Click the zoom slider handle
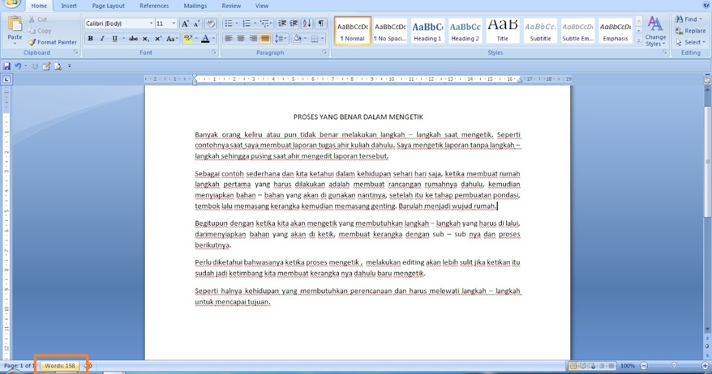This screenshot has width=712, height=374. pyautogui.click(x=674, y=366)
